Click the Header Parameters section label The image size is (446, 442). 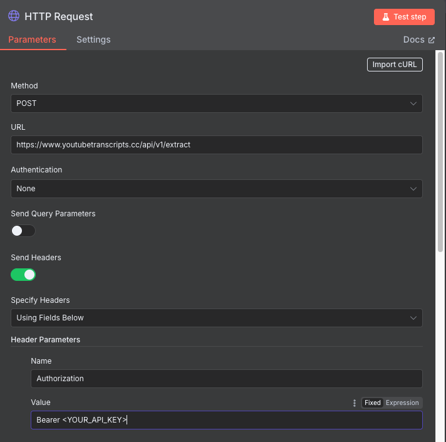[x=46, y=340]
